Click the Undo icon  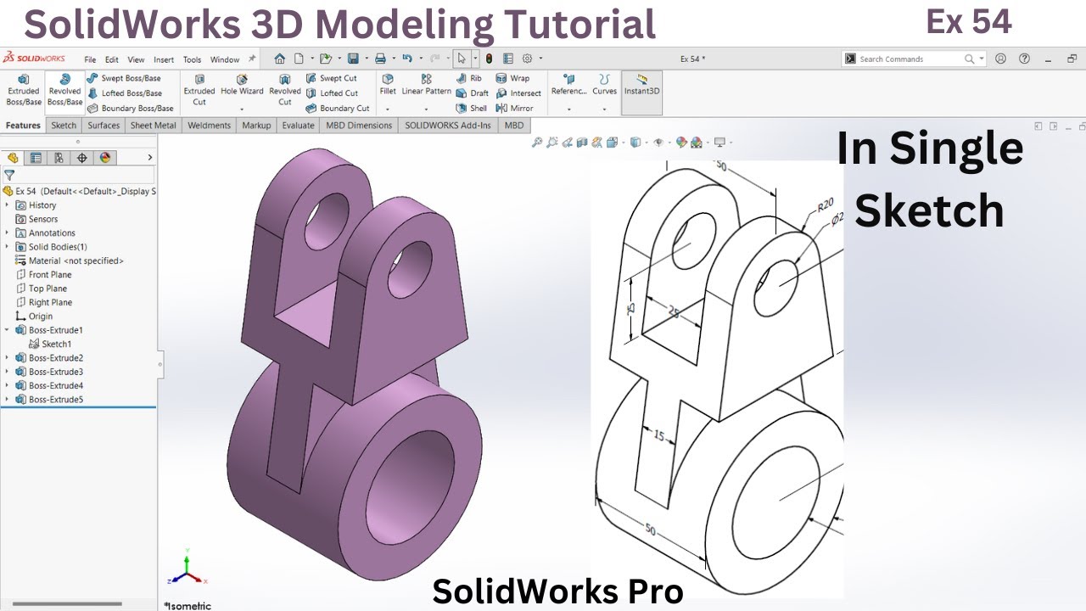pyautogui.click(x=407, y=59)
